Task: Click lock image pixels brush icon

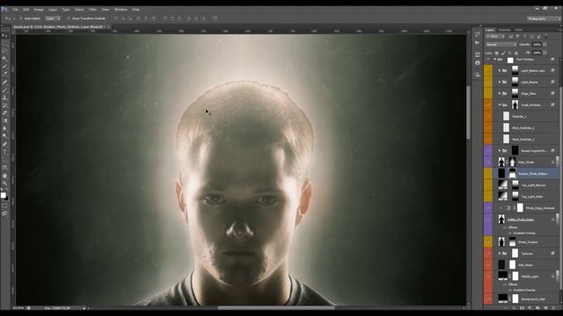Action: click(503, 53)
